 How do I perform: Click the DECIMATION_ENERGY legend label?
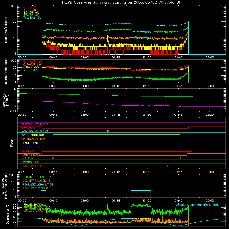[x=37, y=177]
